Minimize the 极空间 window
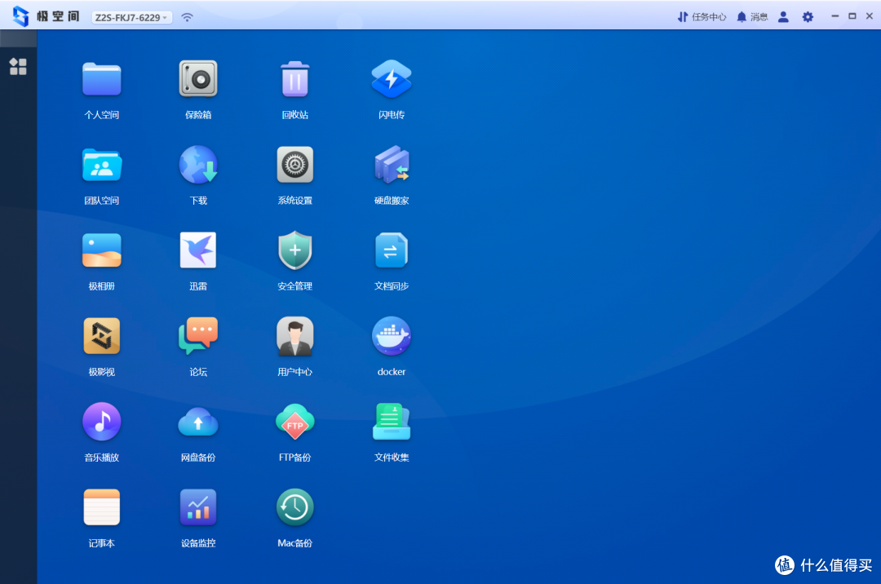The image size is (881, 584). point(835,16)
